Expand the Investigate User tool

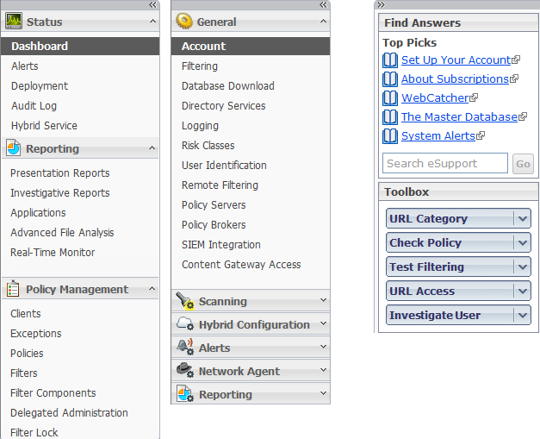[x=523, y=315]
